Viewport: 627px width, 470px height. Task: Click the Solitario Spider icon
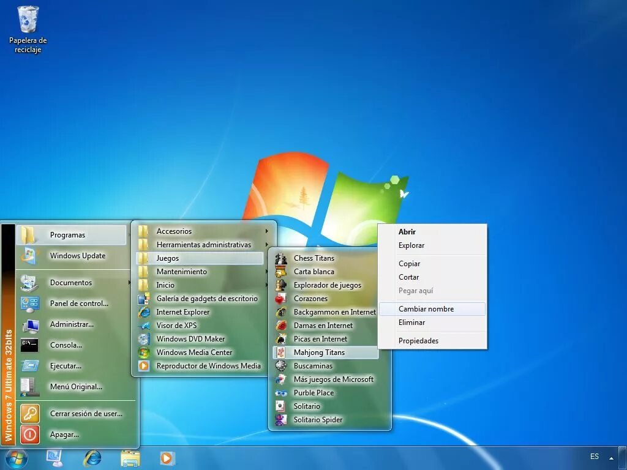coord(280,420)
